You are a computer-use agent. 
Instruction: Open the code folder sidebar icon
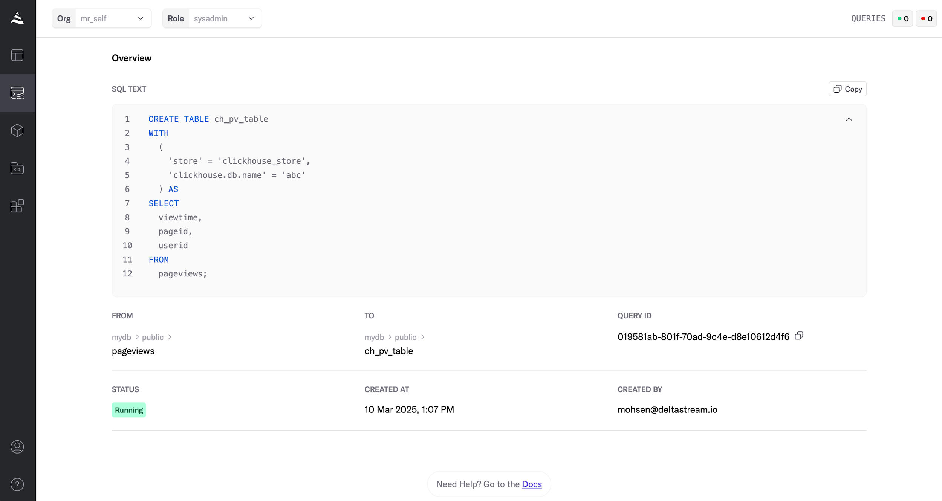tap(17, 168)
